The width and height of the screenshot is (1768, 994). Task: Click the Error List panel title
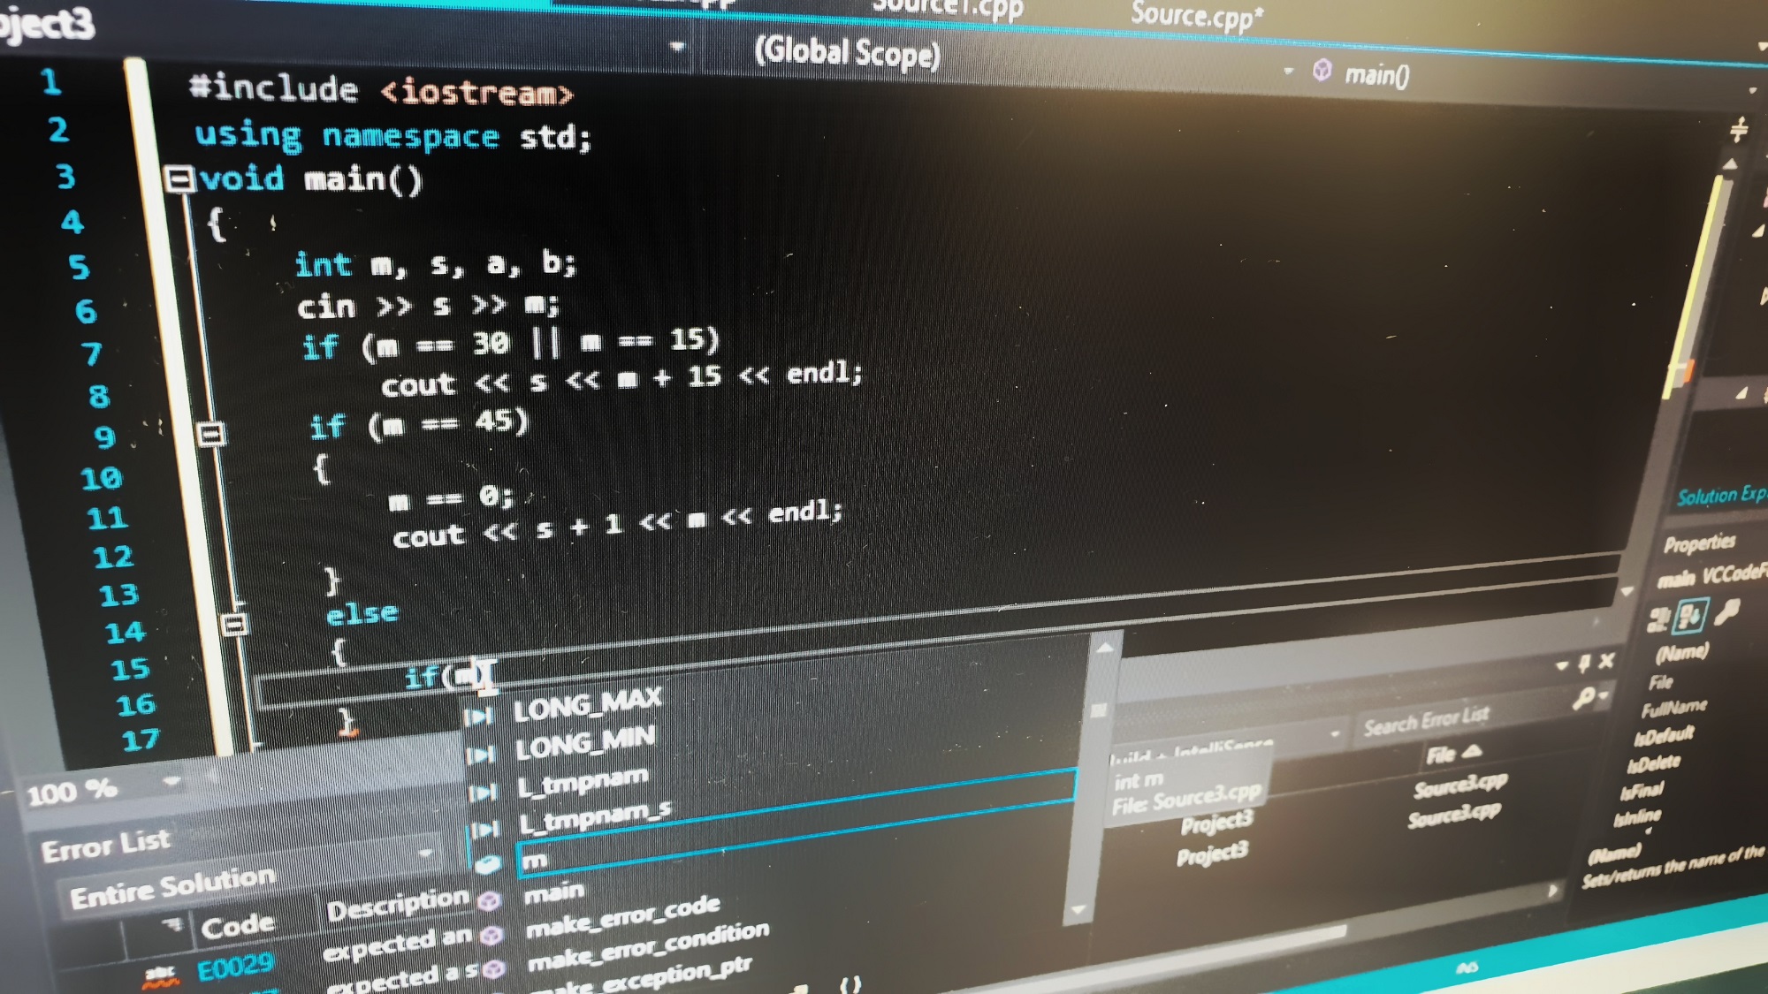pos(105,846)
